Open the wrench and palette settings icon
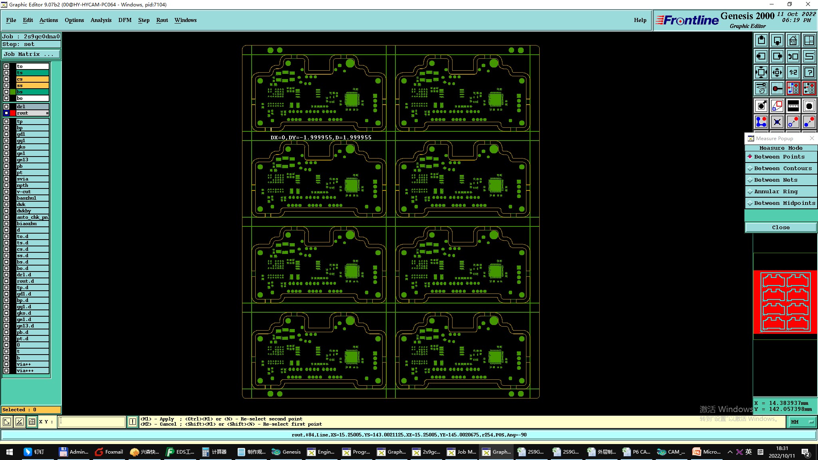Screen dimensions: 818x460 pos(761,88)
